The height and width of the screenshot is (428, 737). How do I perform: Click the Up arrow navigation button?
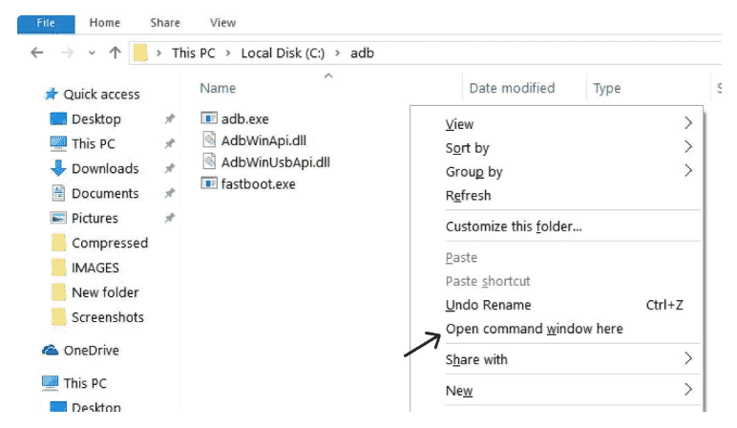115,53
